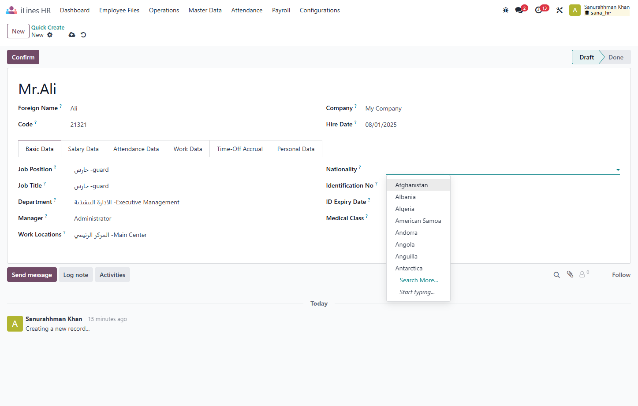Set status to Done
Screen dimensions: 638x406
[616, 57]
